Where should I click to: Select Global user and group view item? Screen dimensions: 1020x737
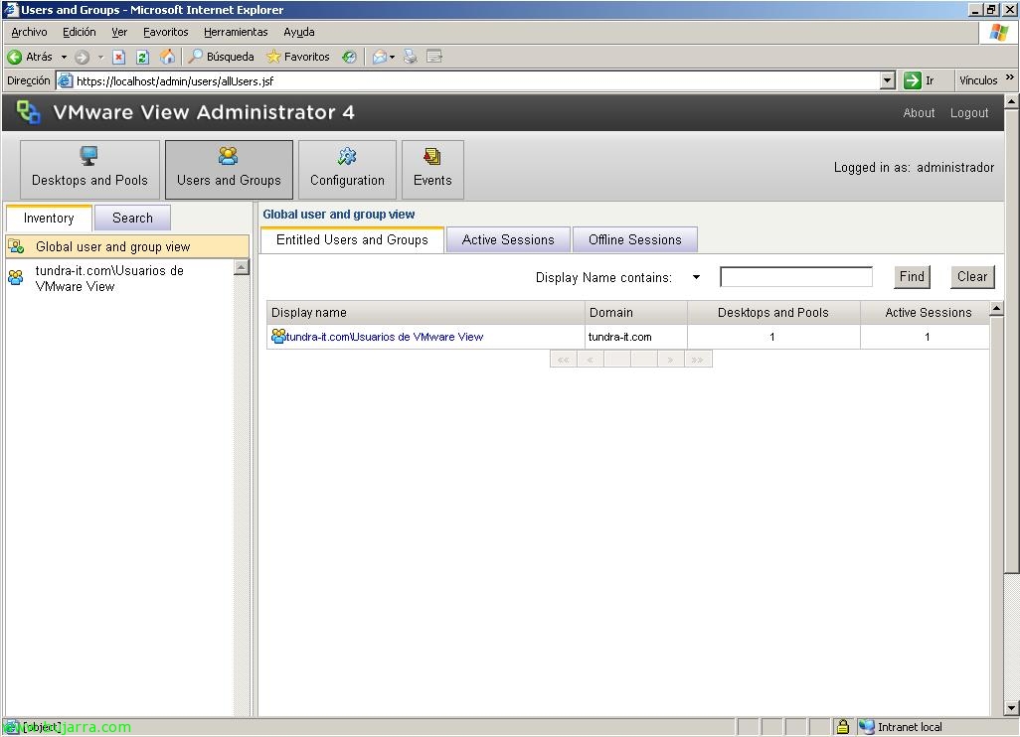(127, 246)
